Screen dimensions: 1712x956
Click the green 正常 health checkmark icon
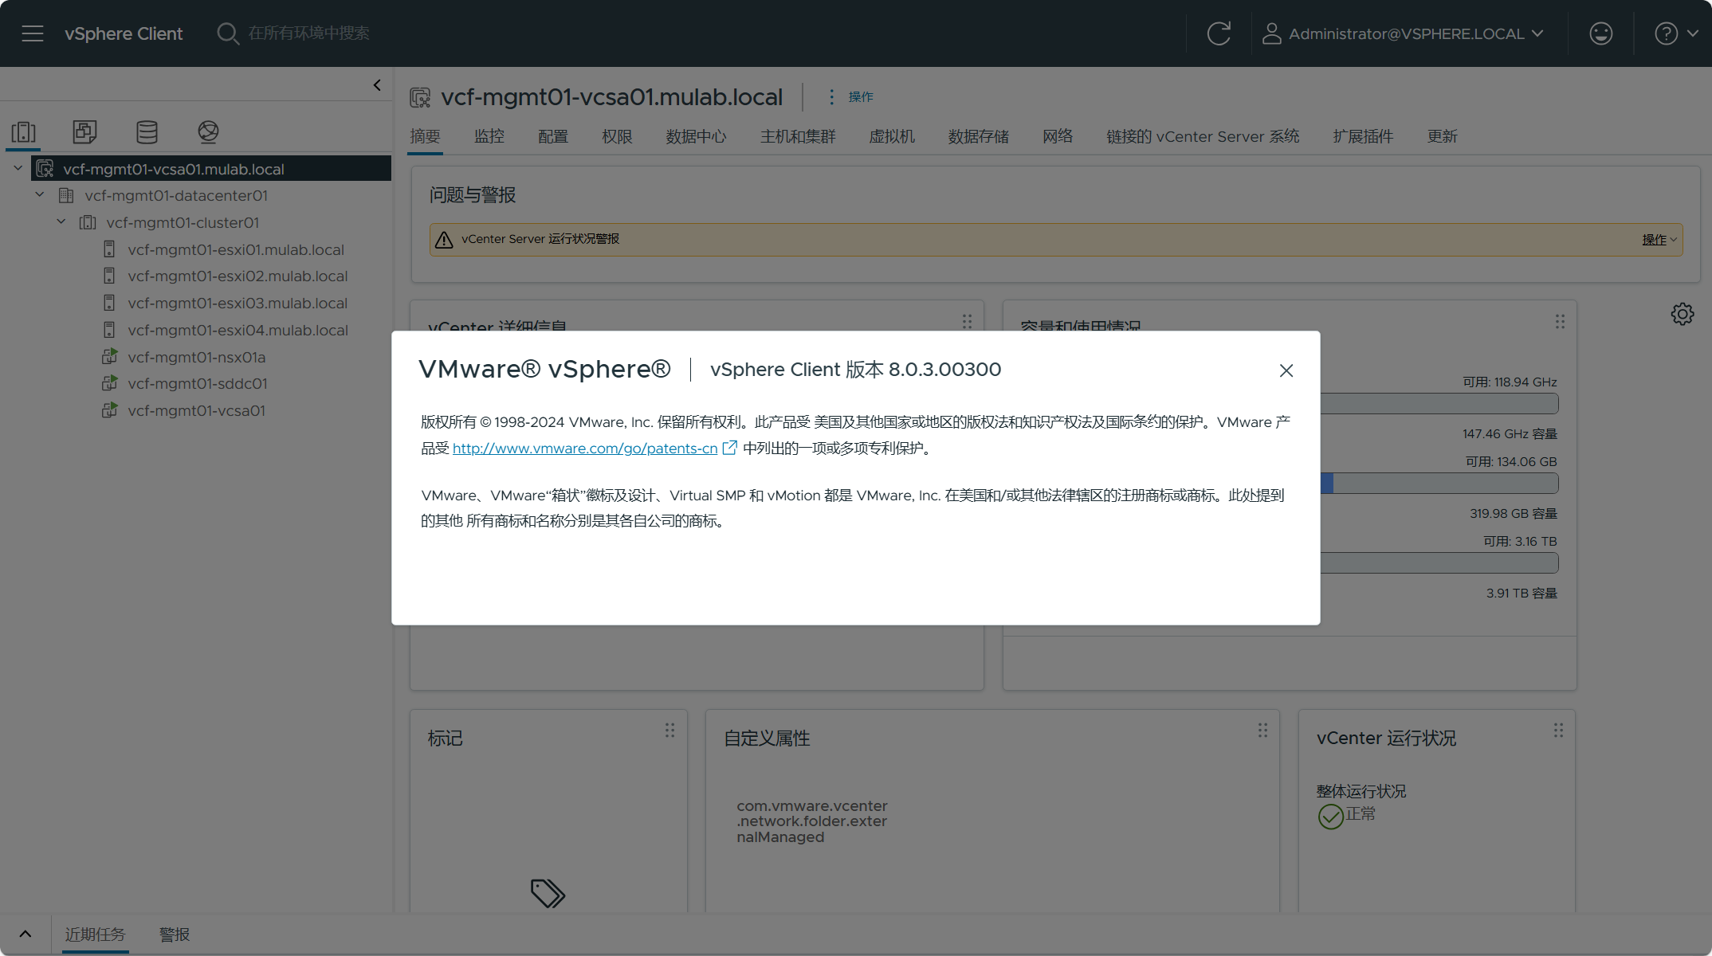[x=1330, y=816]
